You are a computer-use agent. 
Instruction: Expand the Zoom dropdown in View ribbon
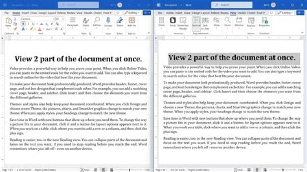click(x=228, y=21)
